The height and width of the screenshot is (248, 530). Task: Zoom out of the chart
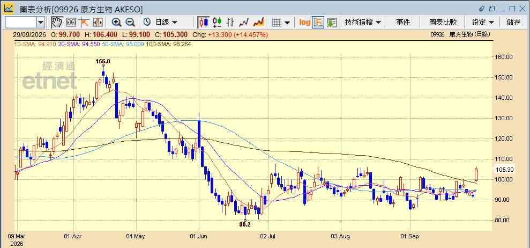pyautogui.click(x=130, y=23)
